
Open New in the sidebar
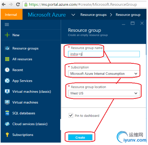click(x=16, y=35)
